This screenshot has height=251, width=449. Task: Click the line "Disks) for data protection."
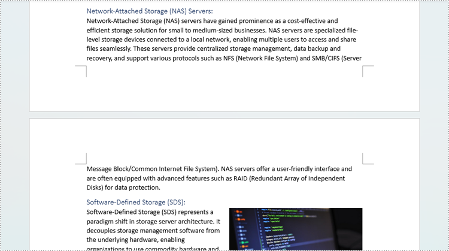point(123,188)
